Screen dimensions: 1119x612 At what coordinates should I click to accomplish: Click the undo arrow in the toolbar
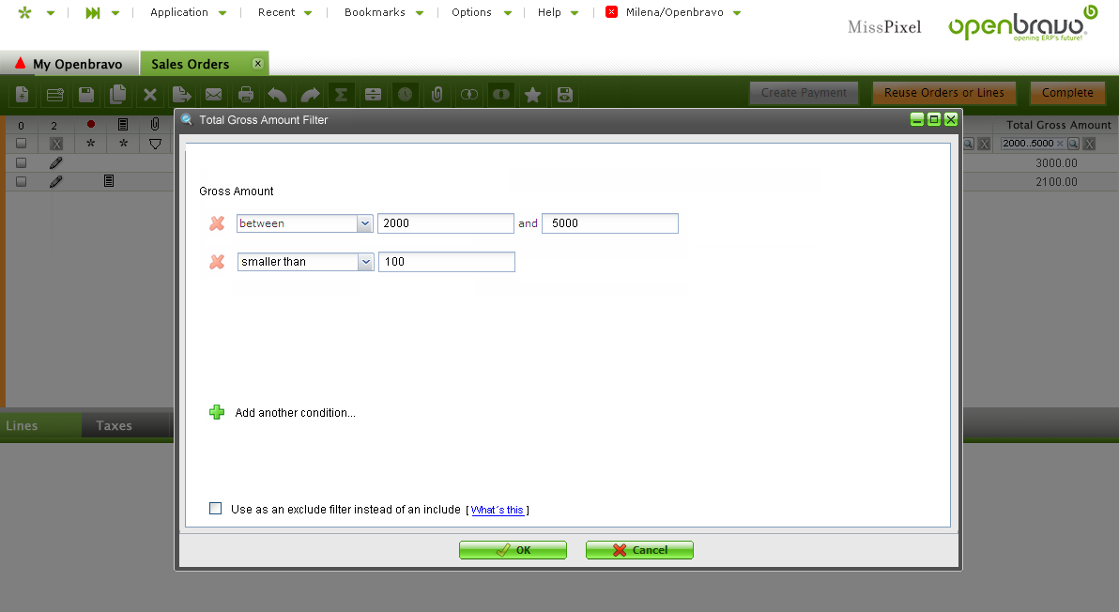tap(277, 94)
